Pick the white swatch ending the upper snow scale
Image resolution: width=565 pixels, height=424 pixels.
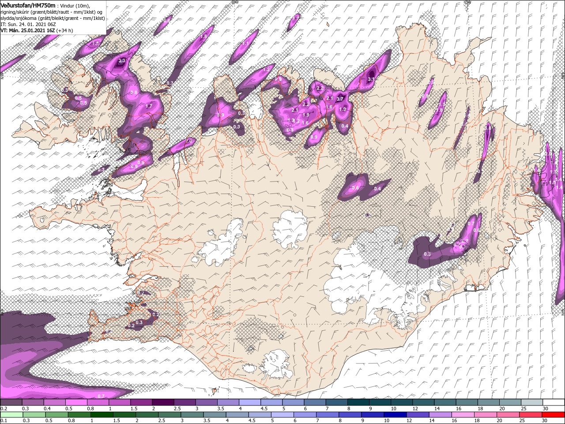[554, 402]
